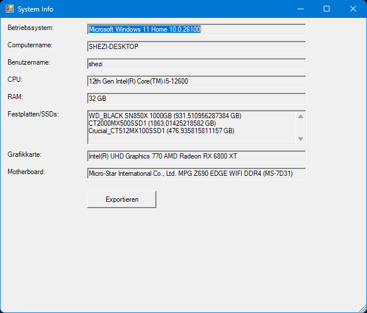Minimize the System Info window
The height and width of the screenshot is (313, 367).
pyautogui.click(x=300, y=9)
